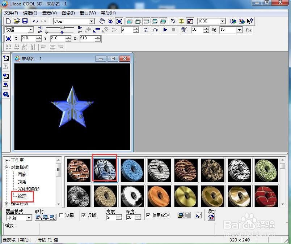Open the 平面 cover mode dropdown
Screen dimensions: 291x244
tap(29, 218)
